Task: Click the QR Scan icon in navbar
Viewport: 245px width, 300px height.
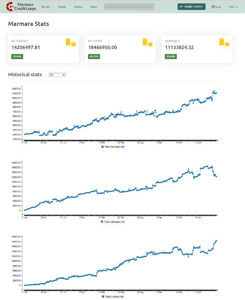Action: pyautogui.click(x=213, y=7)
